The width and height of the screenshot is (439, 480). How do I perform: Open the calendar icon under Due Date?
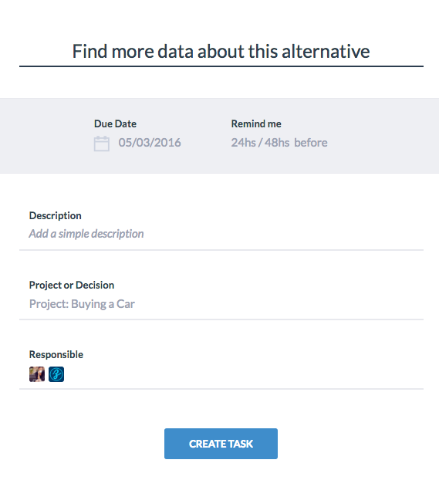(x=101, y=144)
